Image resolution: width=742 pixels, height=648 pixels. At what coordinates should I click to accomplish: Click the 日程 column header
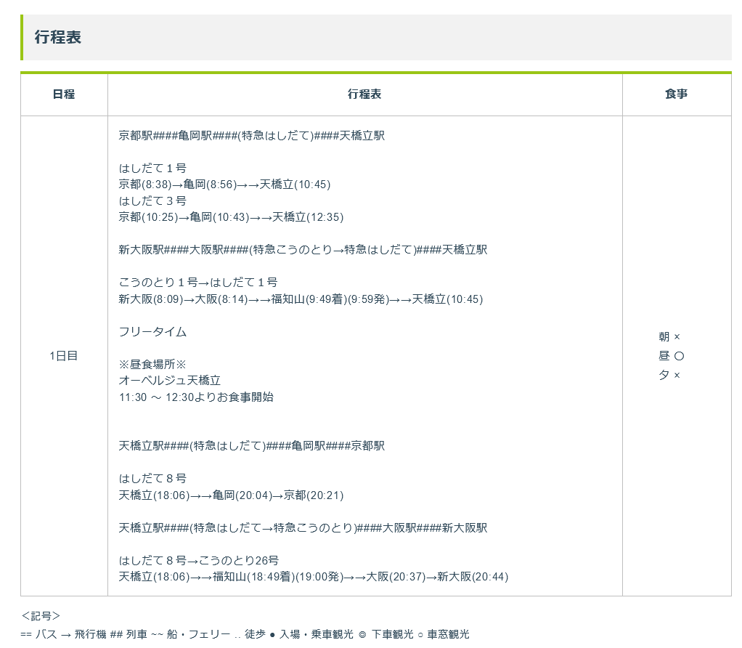tap(64, 94)
